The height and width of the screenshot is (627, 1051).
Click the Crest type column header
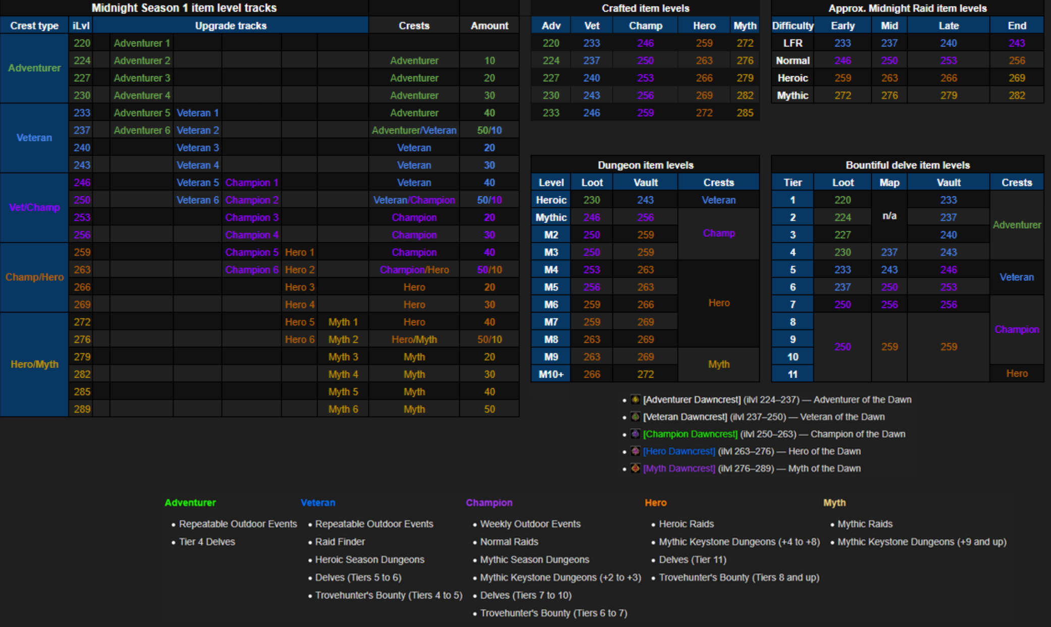pos(34,26)
